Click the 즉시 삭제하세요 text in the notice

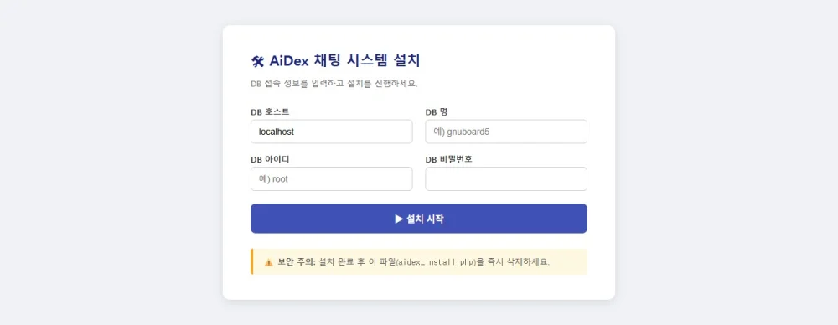[x=519, y=262]
